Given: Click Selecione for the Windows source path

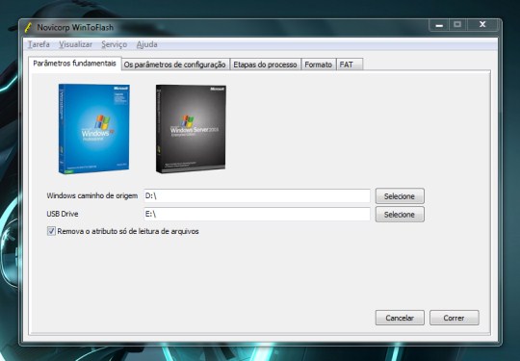Looking at the screenshot, I should point(400,196).
